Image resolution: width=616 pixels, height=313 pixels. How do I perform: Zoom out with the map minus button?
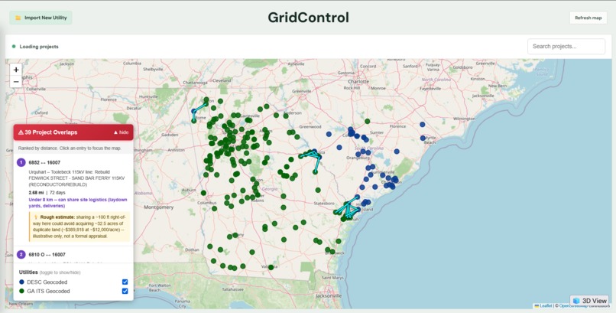[16, 82]
